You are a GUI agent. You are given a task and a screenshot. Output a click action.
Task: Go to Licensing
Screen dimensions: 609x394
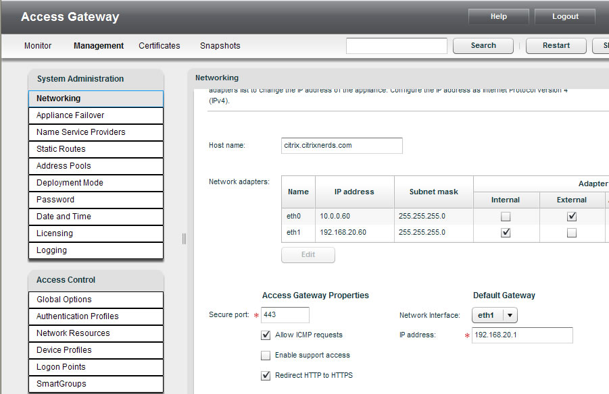[x=96, y=233]
